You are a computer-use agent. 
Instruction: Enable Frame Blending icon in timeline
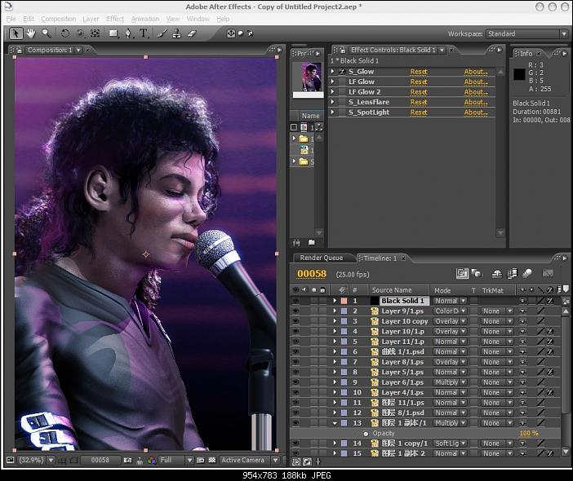coord(512,273)
